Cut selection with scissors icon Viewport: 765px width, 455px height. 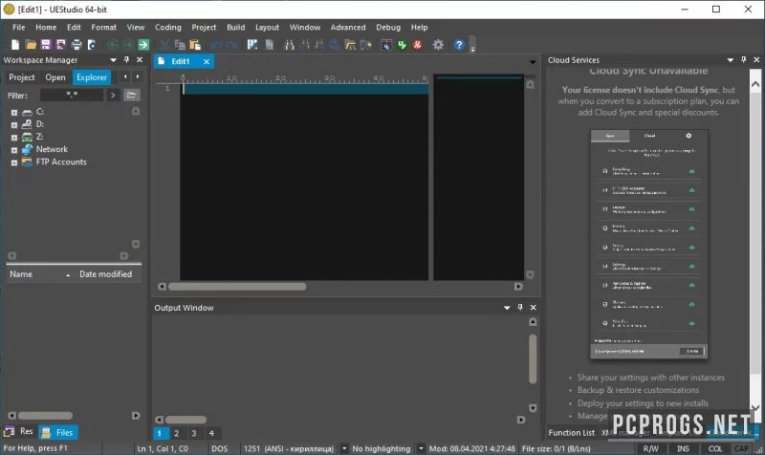(x=164, y=45)
